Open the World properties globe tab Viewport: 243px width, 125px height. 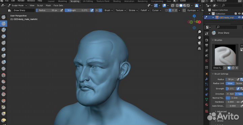click(207, 61)
